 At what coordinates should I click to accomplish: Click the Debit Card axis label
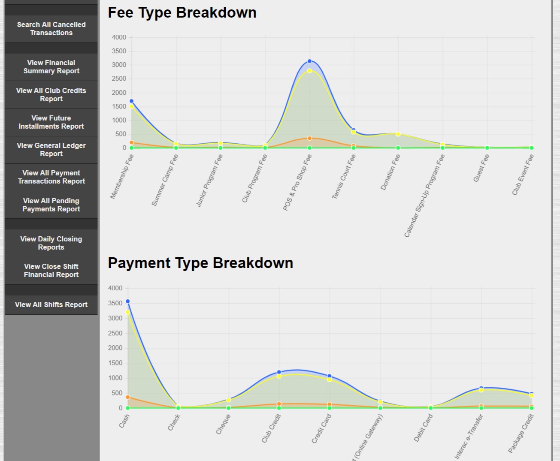point(423,428)
